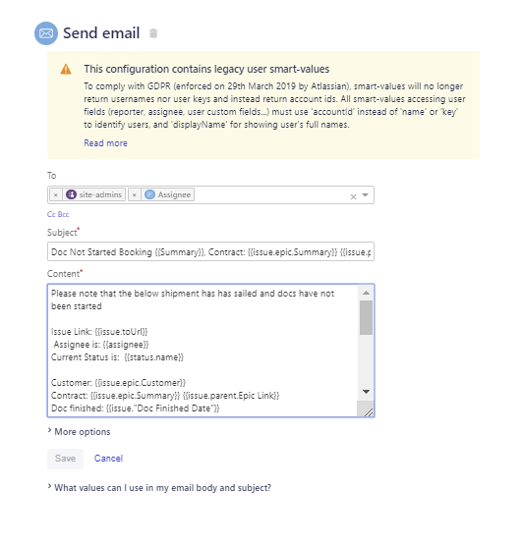The image size is (523, 544).
Task: Click the site-admins group avatar icon
Action: 71,194
